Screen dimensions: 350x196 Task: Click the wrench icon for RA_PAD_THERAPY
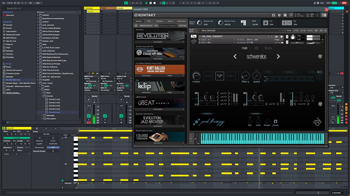pos(193,37)
